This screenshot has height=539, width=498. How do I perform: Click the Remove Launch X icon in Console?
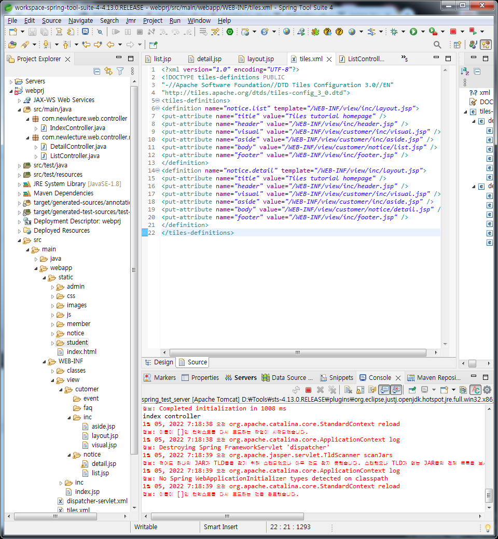click(x=320, y=390)
